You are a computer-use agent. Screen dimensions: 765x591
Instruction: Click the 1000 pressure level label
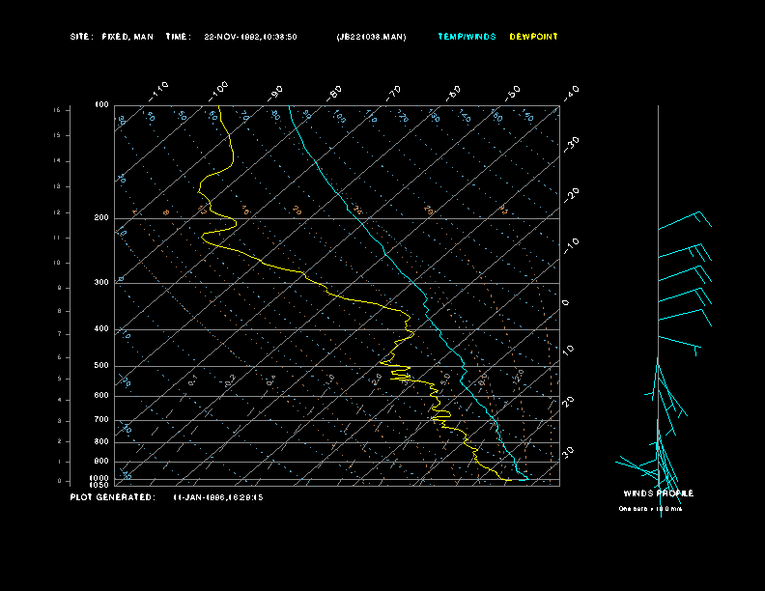point(100,478)
